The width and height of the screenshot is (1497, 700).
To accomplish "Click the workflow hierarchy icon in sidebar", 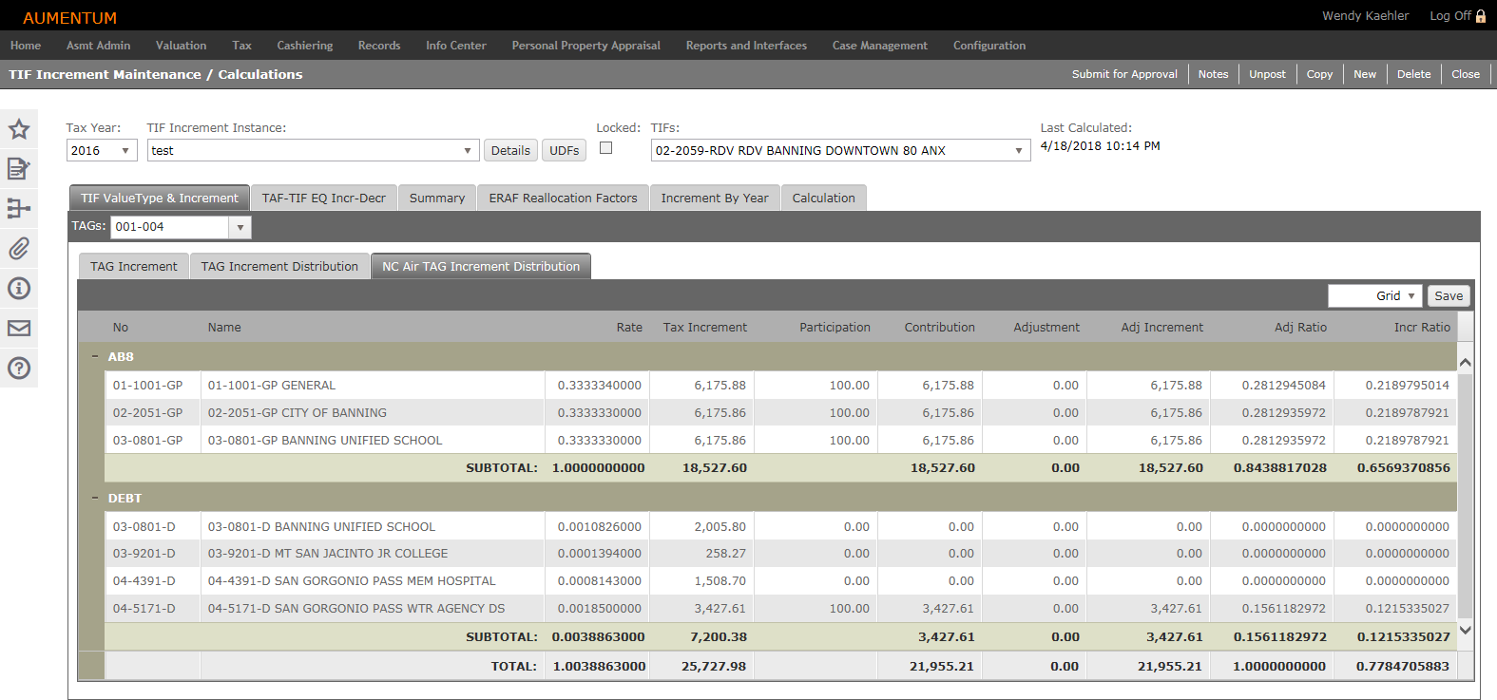I will [x=19, y=209].
